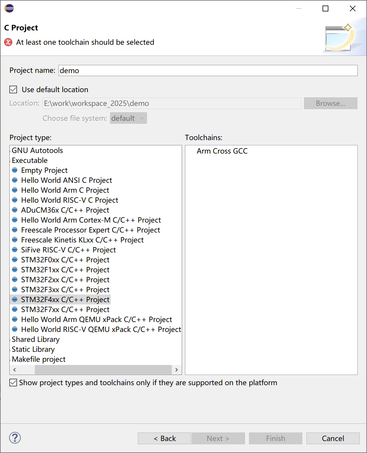The image size is (367, 453).
Task: Click the horizontal scrollbar right arrow
Action: coord(176,370)
